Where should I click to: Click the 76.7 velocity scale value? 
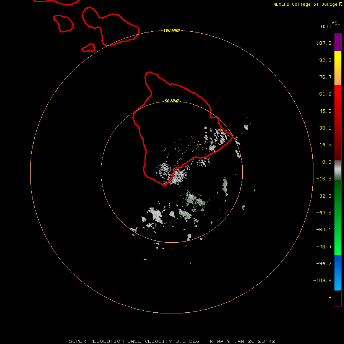(x=325, y=77)
